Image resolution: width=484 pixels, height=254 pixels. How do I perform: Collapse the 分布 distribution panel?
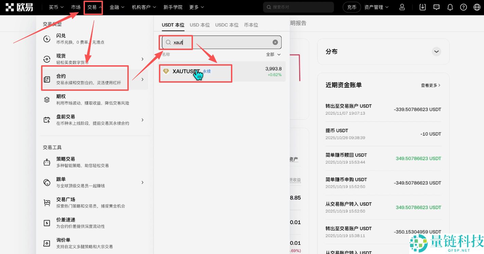point(436,51)
